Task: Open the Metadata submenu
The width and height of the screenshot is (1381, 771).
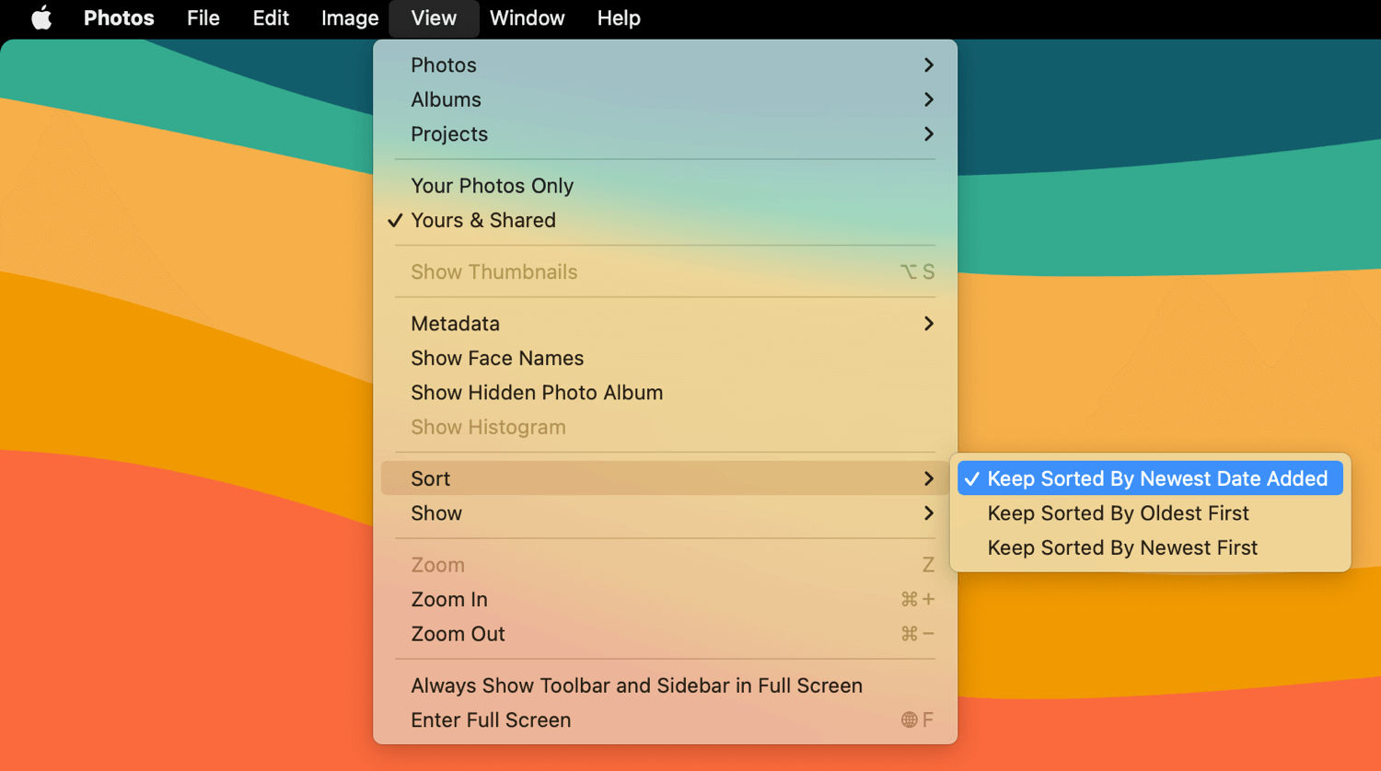Action: 455,324
